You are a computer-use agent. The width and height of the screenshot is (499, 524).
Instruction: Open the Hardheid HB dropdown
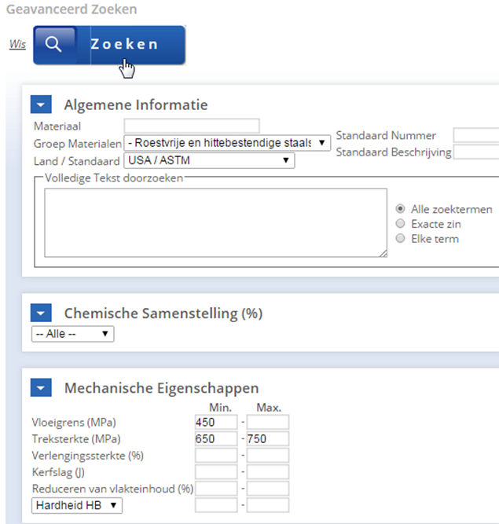click(77, 505)
